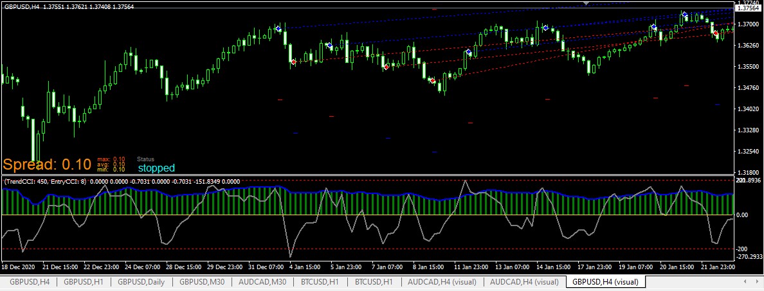Click the 21 Dec 15:00 time label

coord(60,267)
